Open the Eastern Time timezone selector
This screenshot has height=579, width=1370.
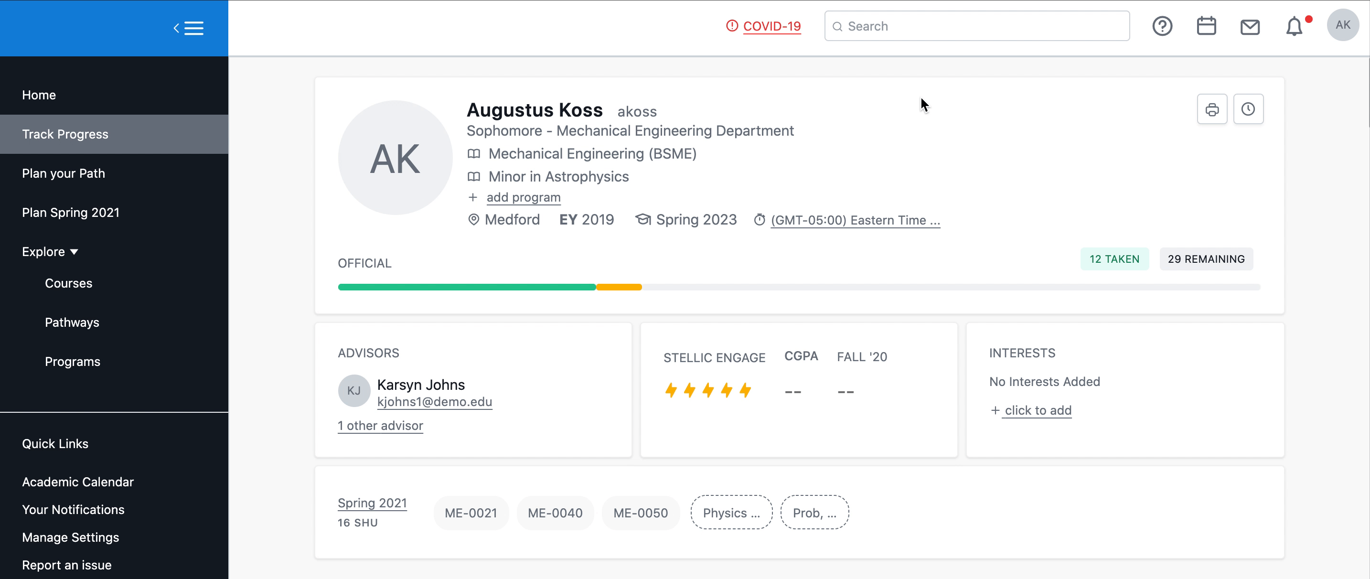[855, 220]
